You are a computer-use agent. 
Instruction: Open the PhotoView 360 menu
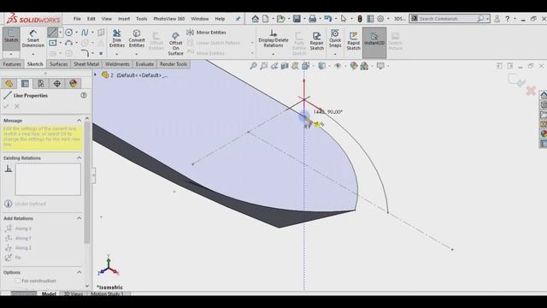pos(169,19)
